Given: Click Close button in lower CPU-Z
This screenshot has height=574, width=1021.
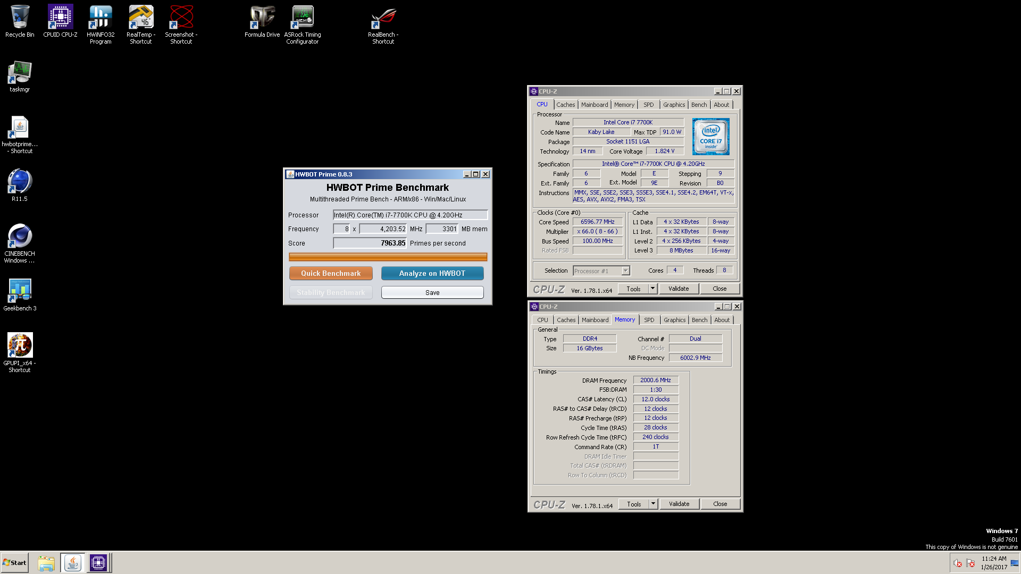Looking at the screenshot, I should point(720,504).
